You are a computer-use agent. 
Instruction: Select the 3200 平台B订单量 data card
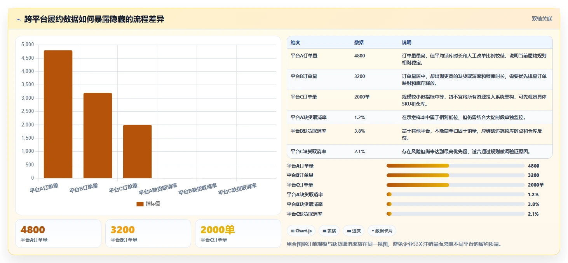[148, 234]
